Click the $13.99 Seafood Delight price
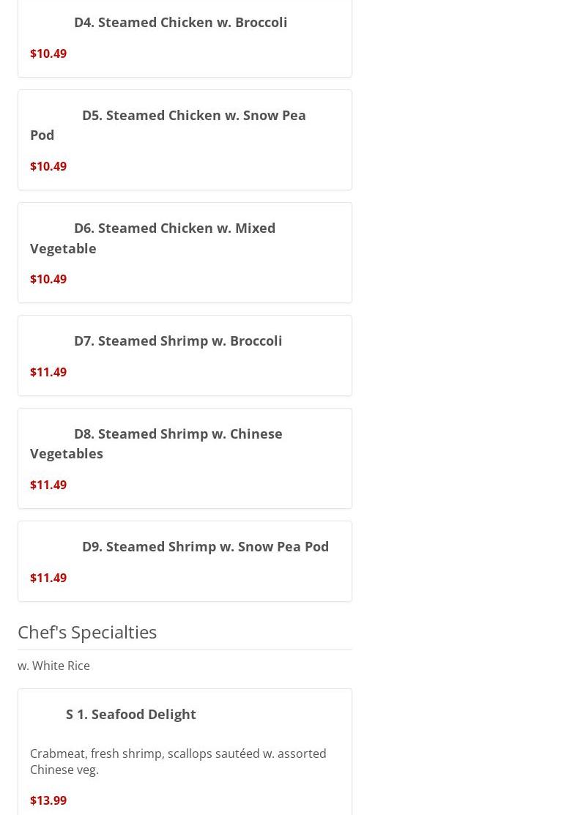 pyautogui.click(x=48, y=800)
